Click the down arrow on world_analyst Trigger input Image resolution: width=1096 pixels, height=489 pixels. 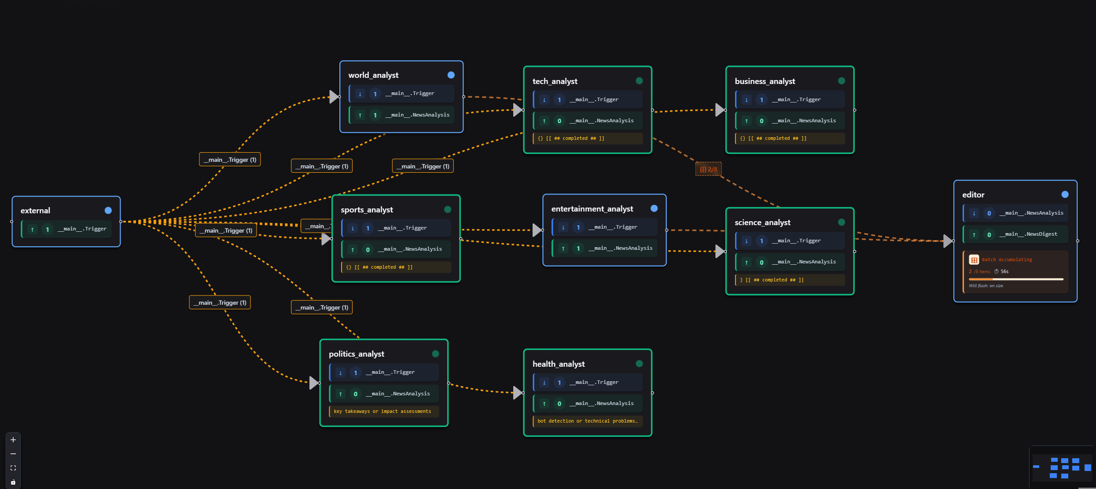[360, 94]
